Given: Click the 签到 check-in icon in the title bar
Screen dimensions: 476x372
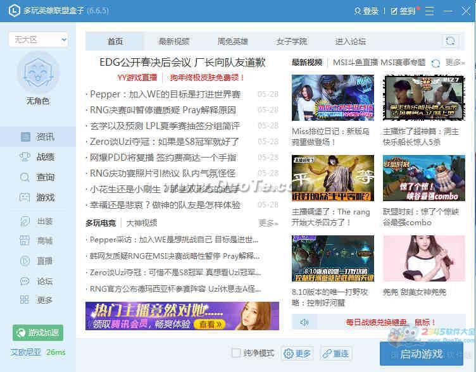Looking at the screenshot, I should [394, 11].
